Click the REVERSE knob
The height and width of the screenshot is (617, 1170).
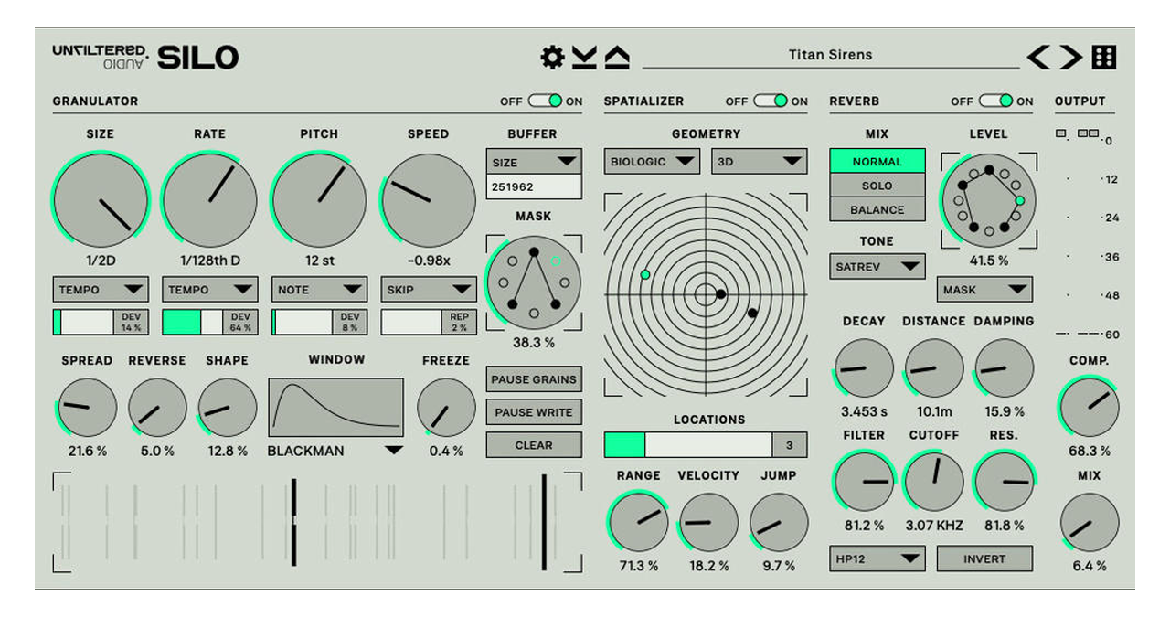(157, 408)
